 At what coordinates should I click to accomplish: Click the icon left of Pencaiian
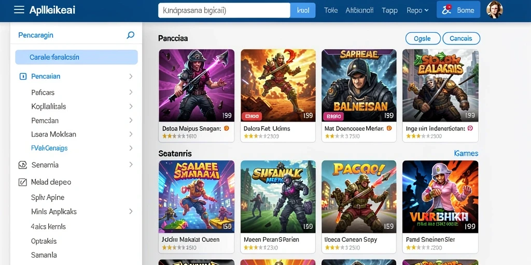click(x=23, y=77)
